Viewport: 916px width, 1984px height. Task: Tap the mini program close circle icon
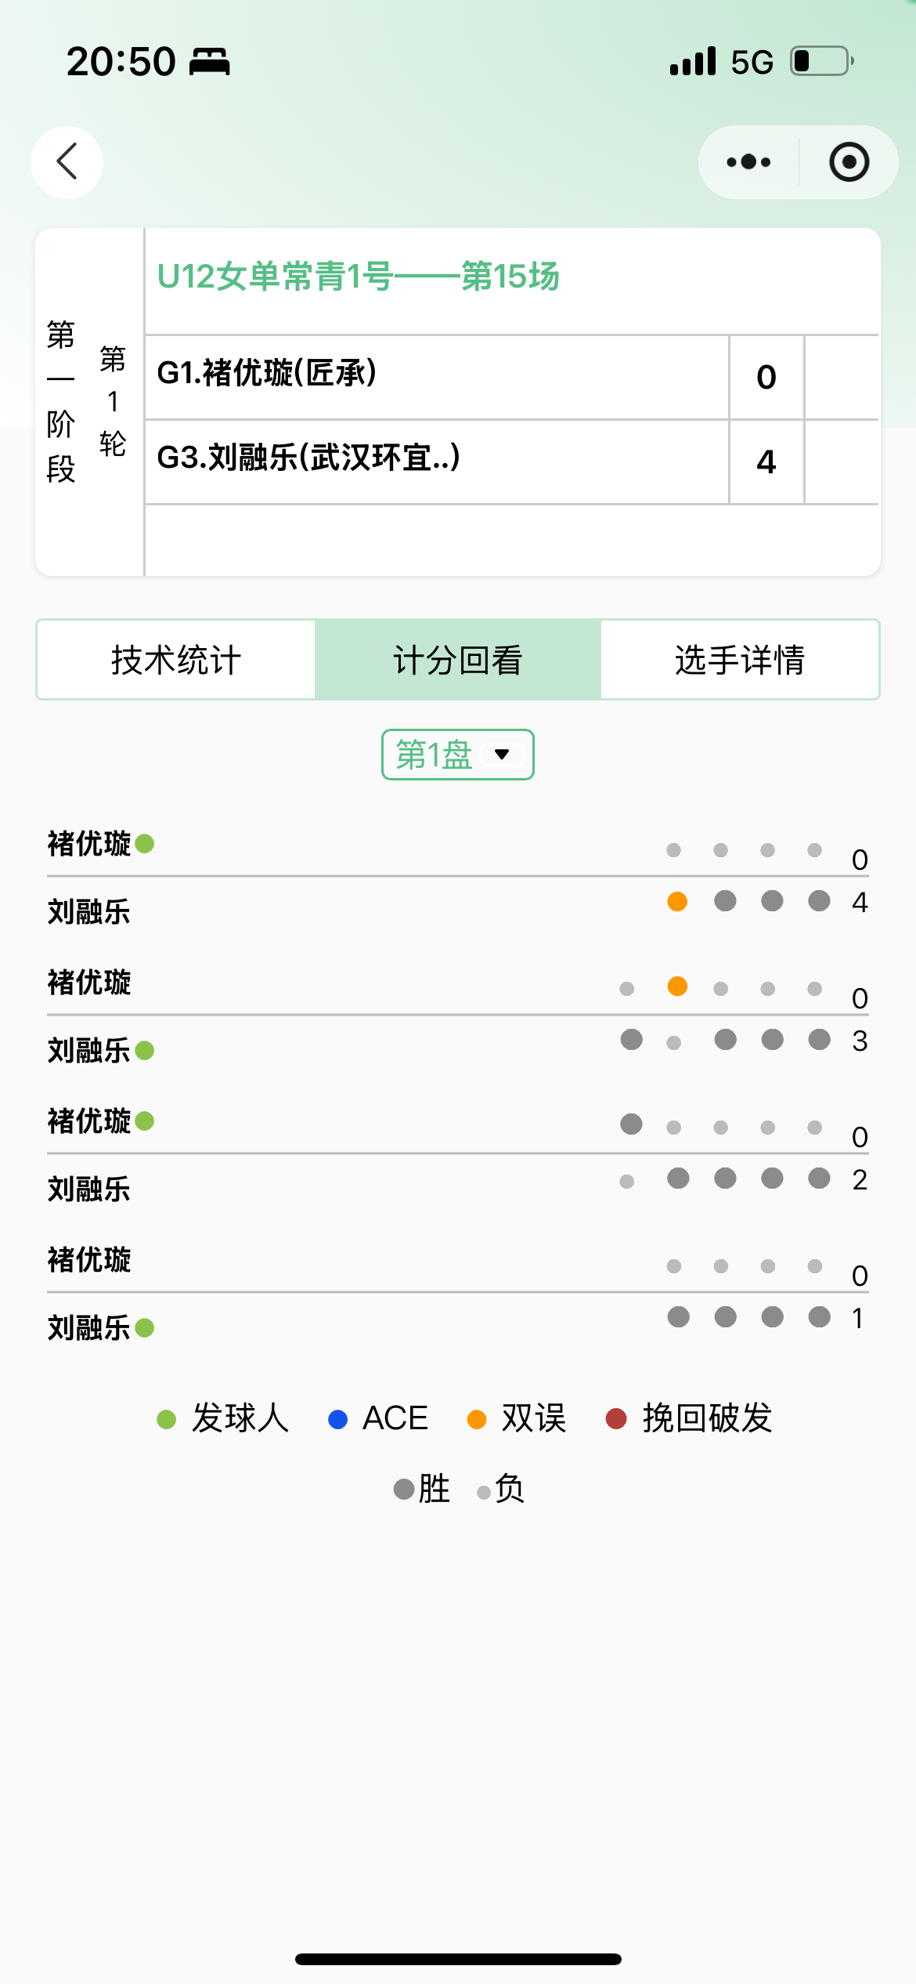point(849,162)
